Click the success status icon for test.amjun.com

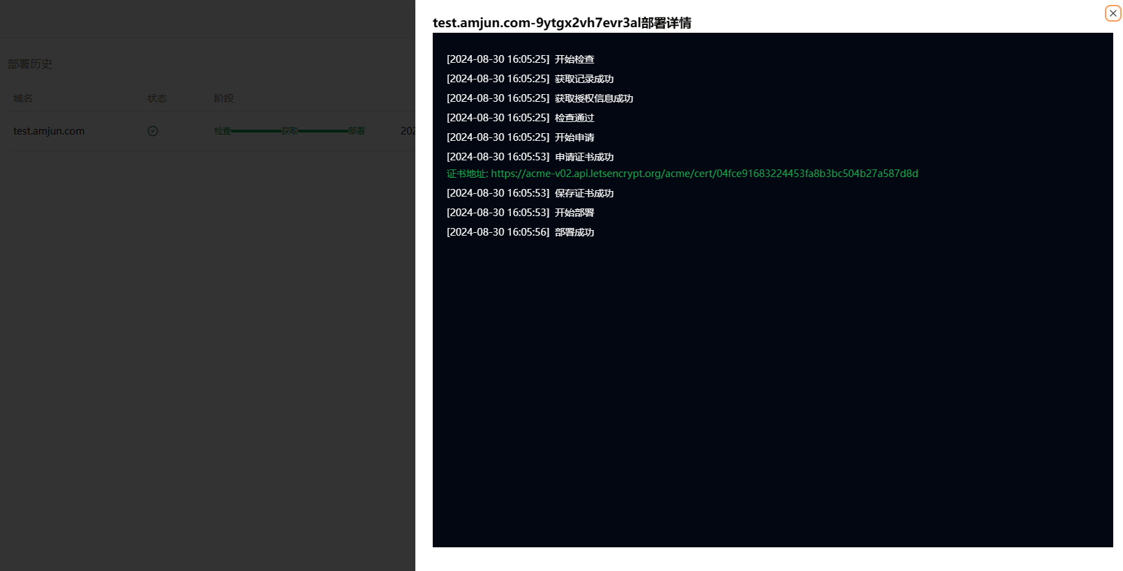[x=153, y=131]
